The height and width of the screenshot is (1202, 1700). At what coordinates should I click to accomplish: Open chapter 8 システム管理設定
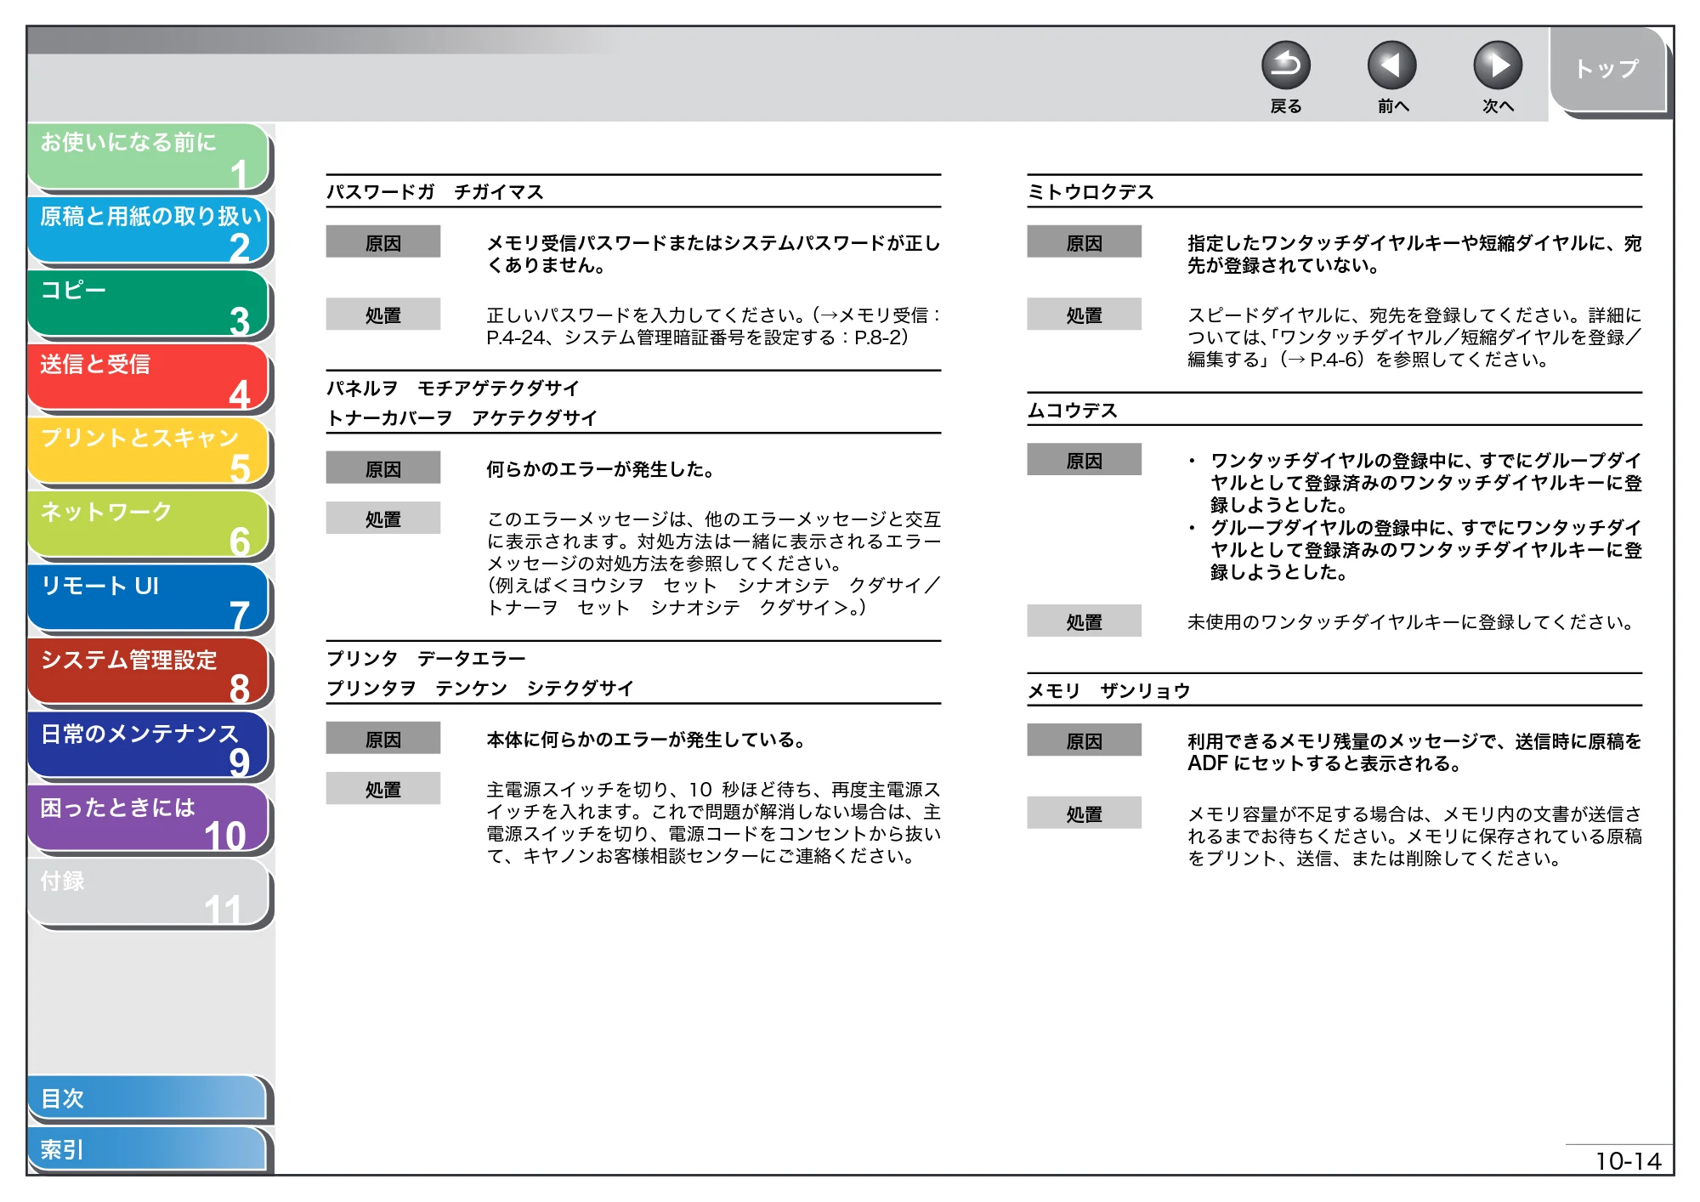148,672
